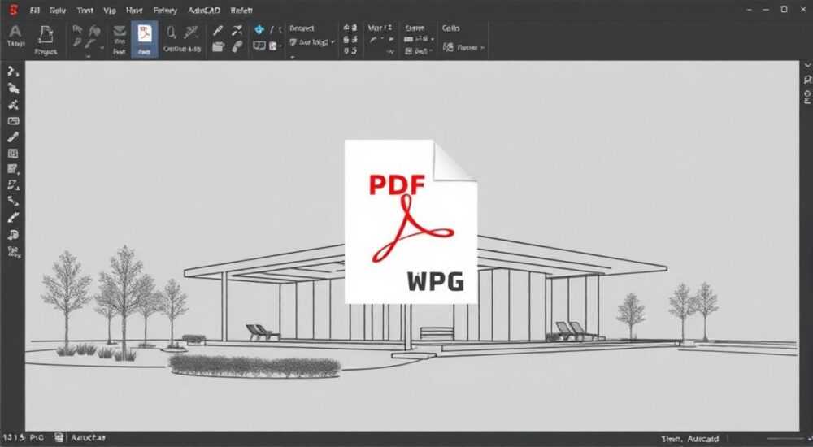Click the music note icon in left sidebar

coord(13,235)
